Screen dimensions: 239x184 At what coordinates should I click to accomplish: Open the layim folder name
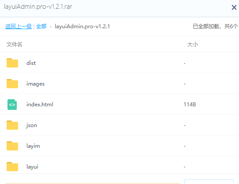(x=33, y=146)
